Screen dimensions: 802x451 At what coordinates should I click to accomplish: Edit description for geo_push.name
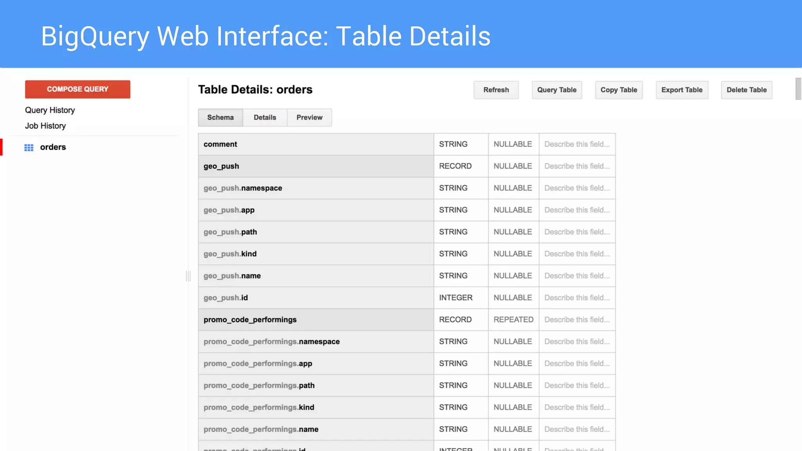click(x=577, y=276)
